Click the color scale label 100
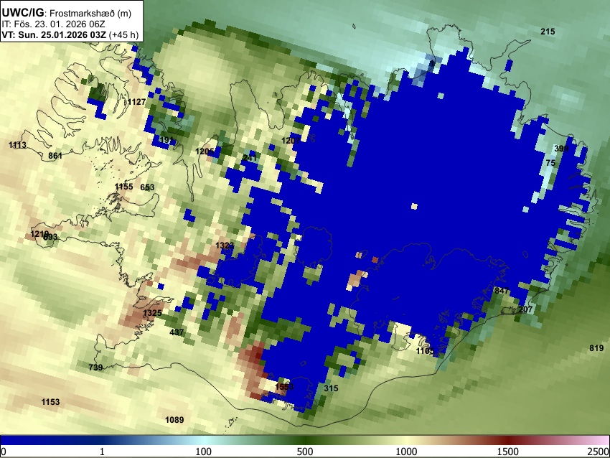 point(204,452)
